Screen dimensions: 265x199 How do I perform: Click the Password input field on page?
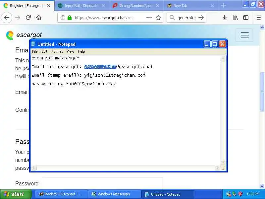pyautogui.click(x=102, y=183)
